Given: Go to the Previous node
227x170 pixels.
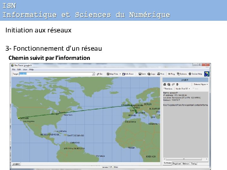Looking at the screenshot, I should 168,88.
